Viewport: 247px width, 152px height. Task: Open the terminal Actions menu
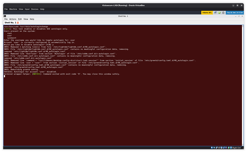tap(13, 19)
